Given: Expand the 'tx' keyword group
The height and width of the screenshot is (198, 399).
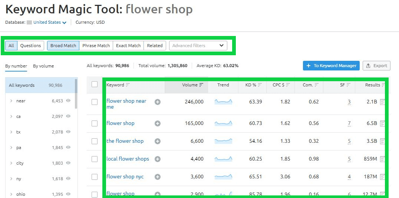Looking at the screenshot, I should [11, 132].
